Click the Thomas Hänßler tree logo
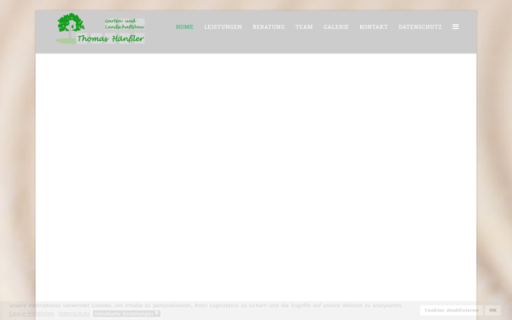The width and height of the screenshot is (512, 320). (100, 28)
